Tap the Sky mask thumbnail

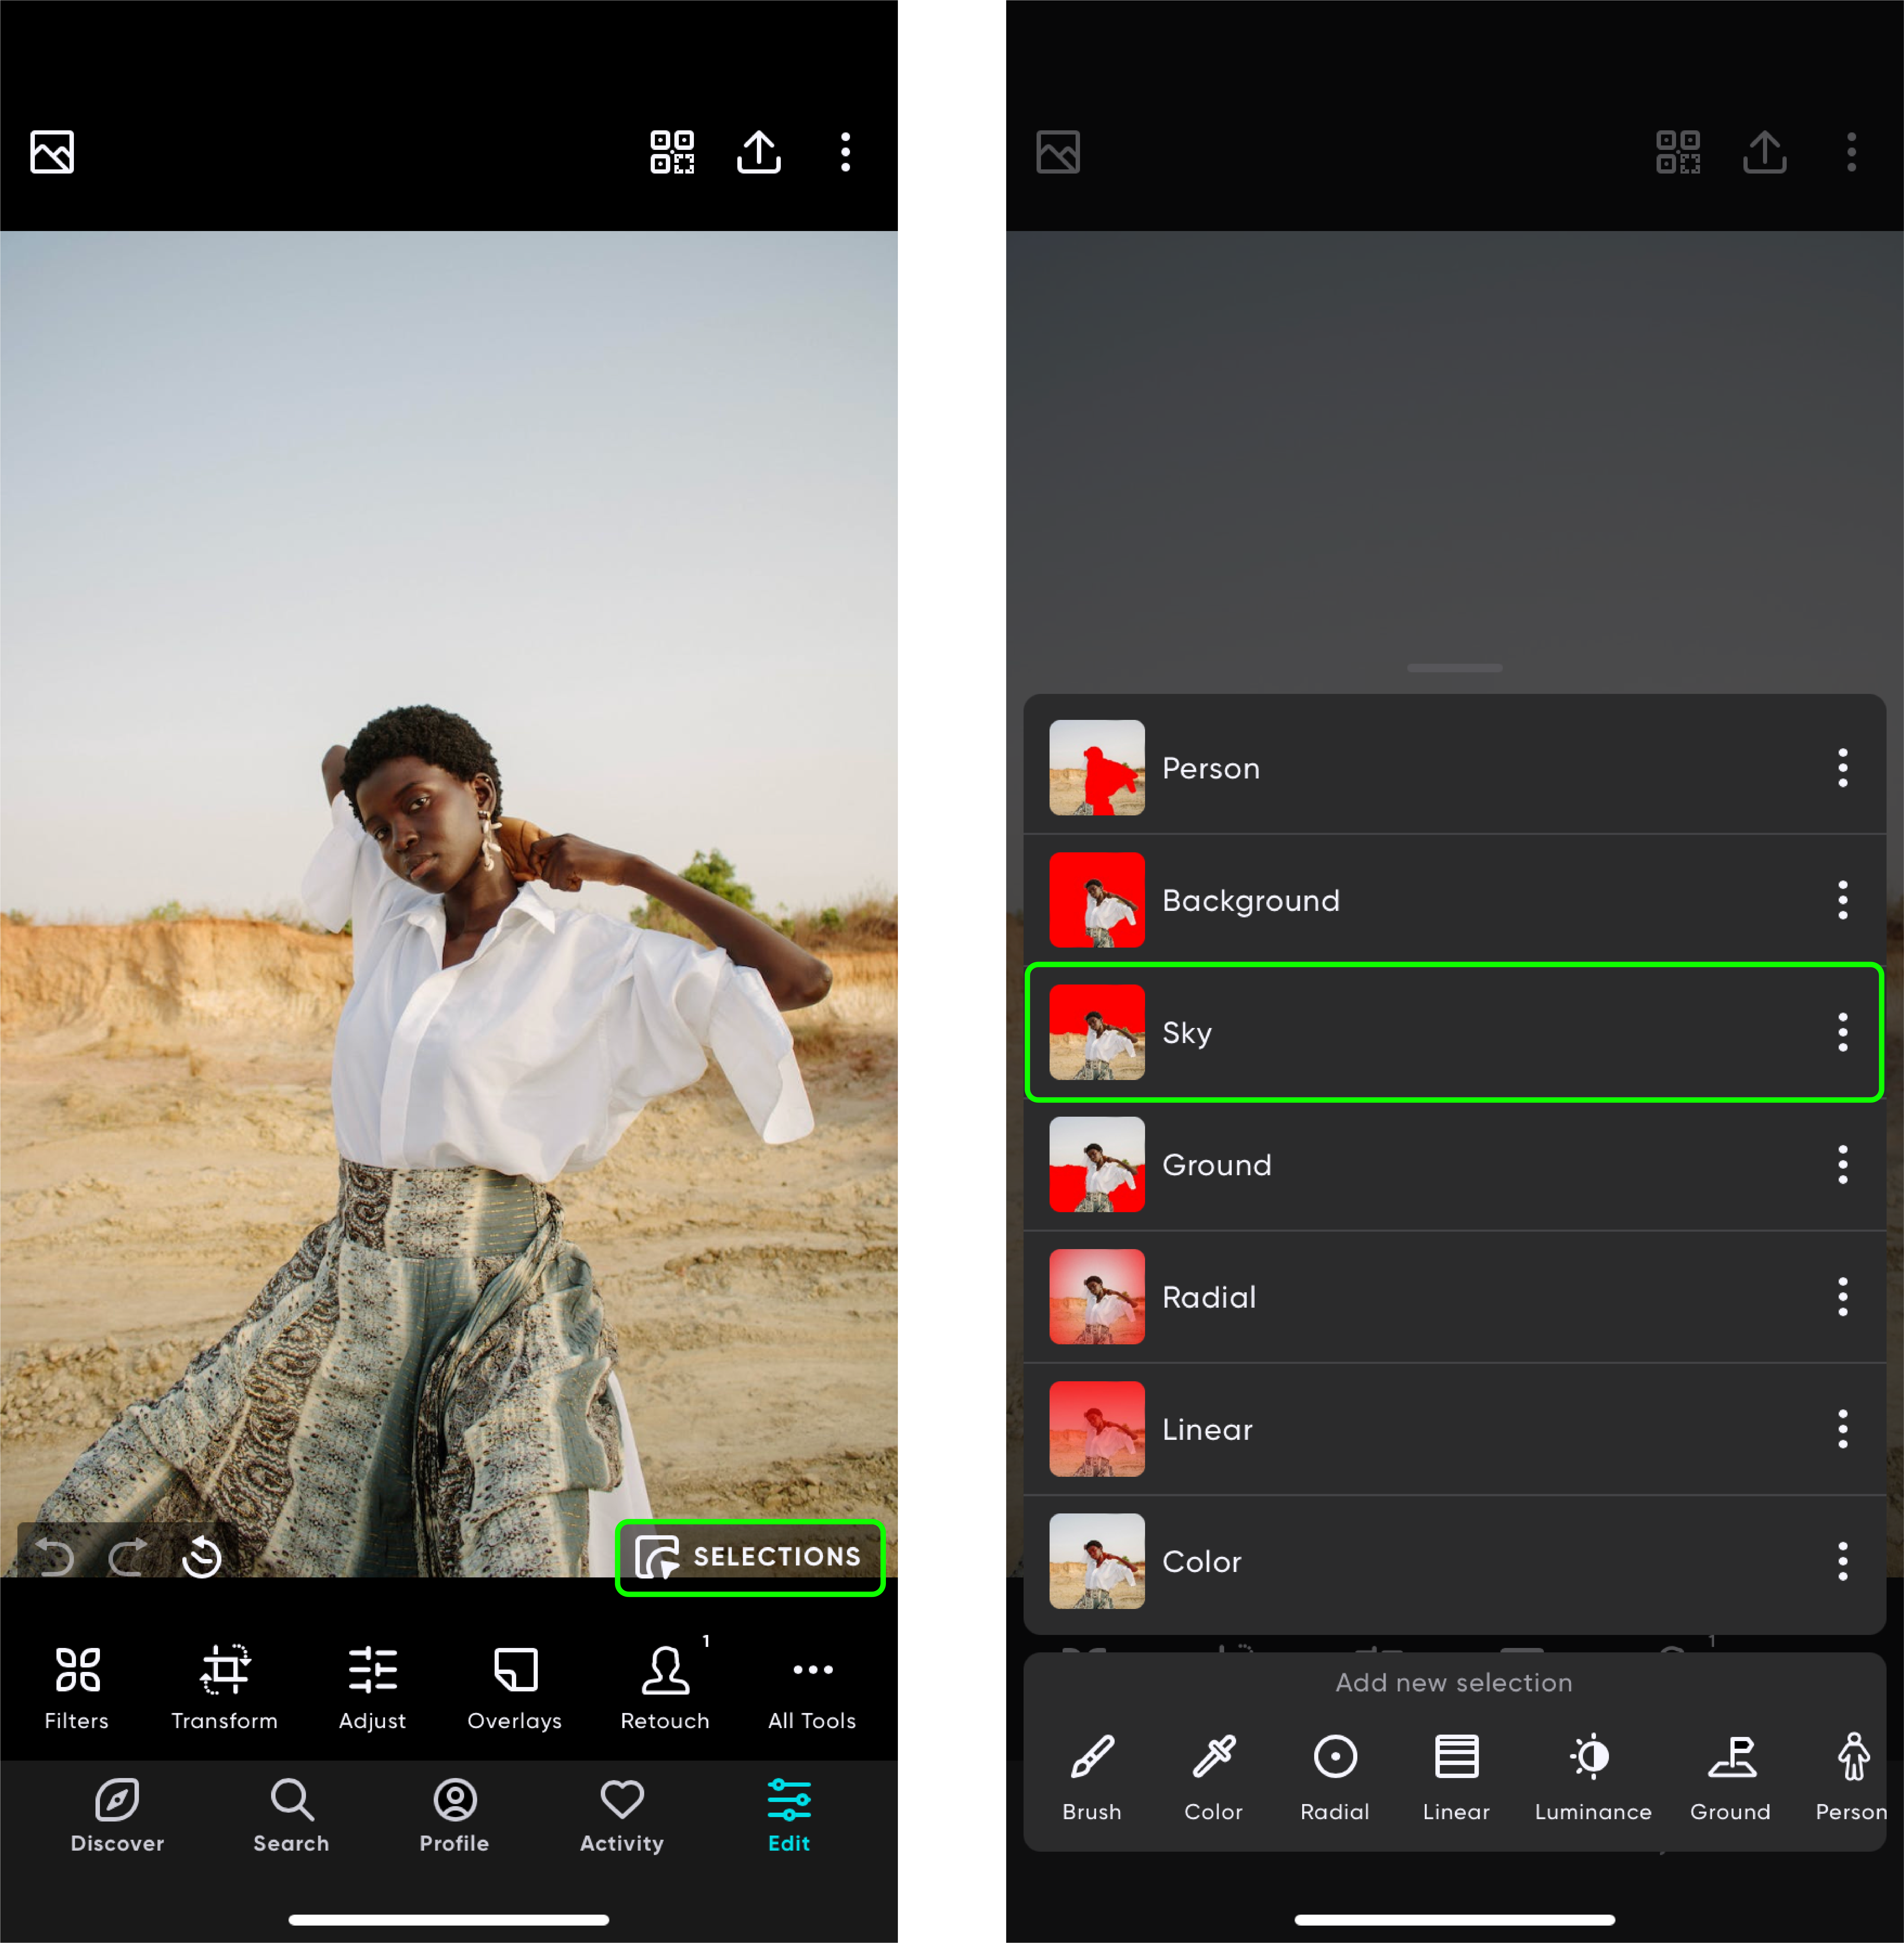(x=1097, y=1032)
